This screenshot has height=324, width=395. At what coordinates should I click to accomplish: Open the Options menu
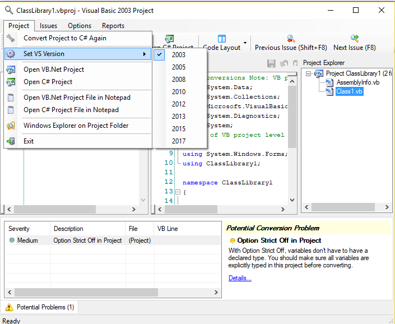80,26
